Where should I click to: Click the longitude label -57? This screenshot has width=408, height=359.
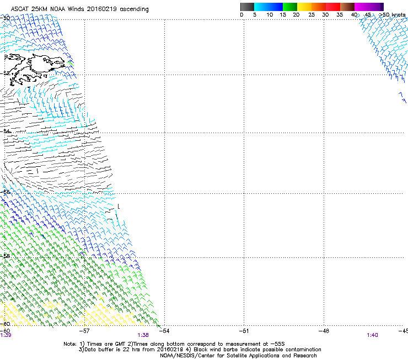(x=84, y=331)
